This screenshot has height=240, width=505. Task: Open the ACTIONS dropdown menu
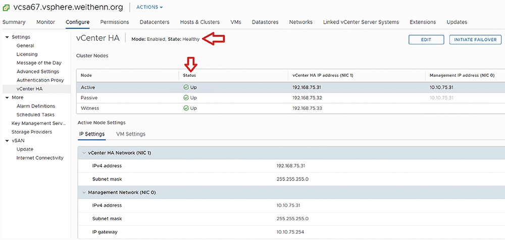(150, 7)
